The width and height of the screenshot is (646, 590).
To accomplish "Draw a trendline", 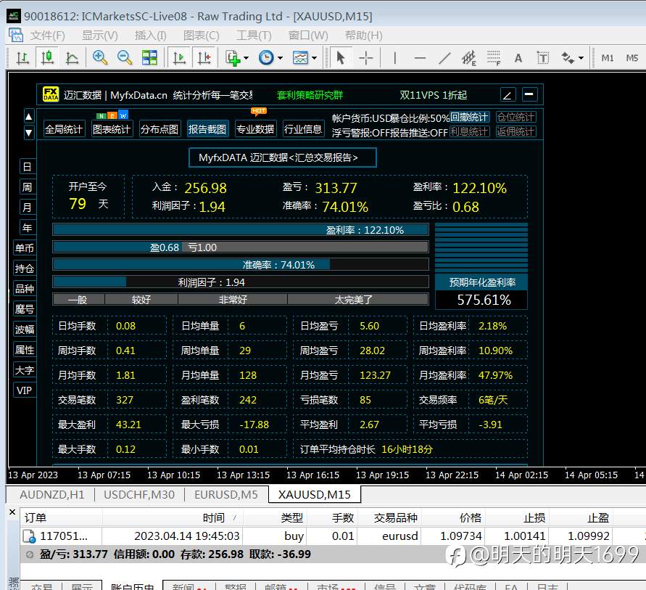I will 444,58.
